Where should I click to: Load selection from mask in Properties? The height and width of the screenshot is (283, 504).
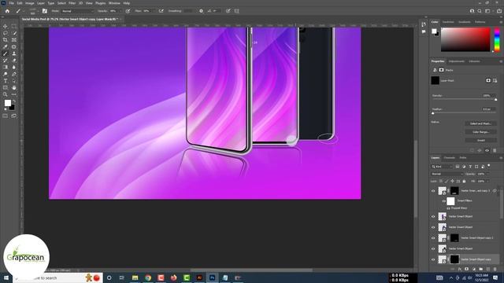pyautogui.click(x=472, y=150)
